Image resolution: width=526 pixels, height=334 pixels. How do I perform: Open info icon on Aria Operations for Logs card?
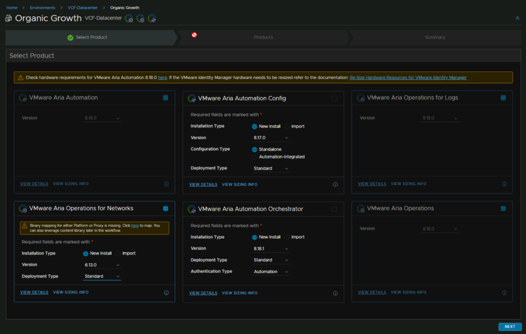click(x=504, y=184)
